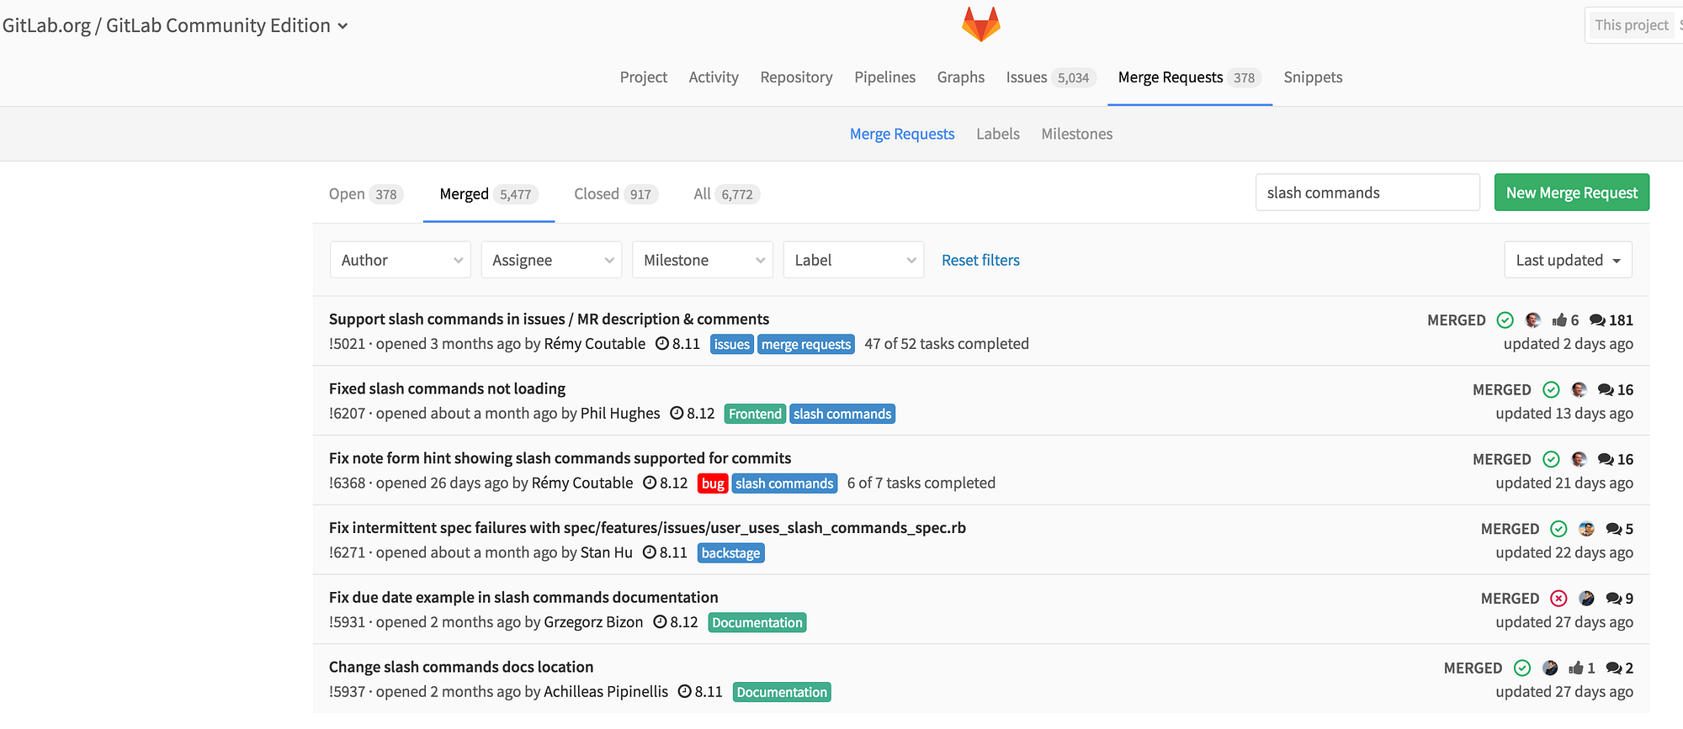The image size is (1683, 729).
Task: Open the Label filter dropdown
Action: coord(853,261)
